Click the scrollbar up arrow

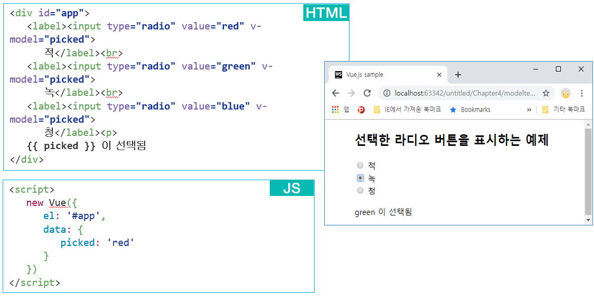[588, 124]
